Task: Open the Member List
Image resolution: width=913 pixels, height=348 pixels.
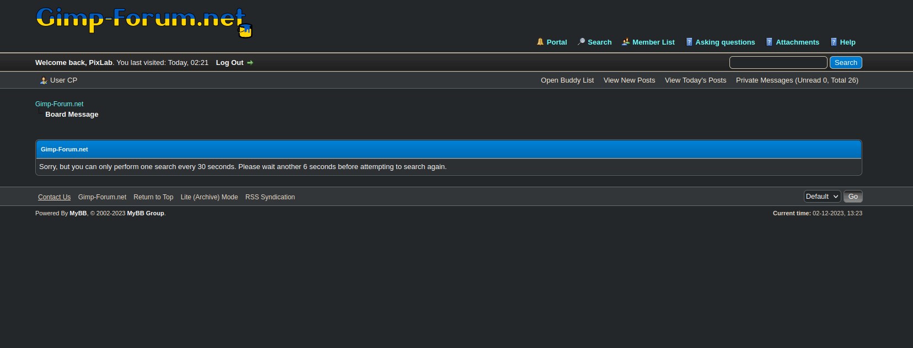Action: (x=653, y=42)
